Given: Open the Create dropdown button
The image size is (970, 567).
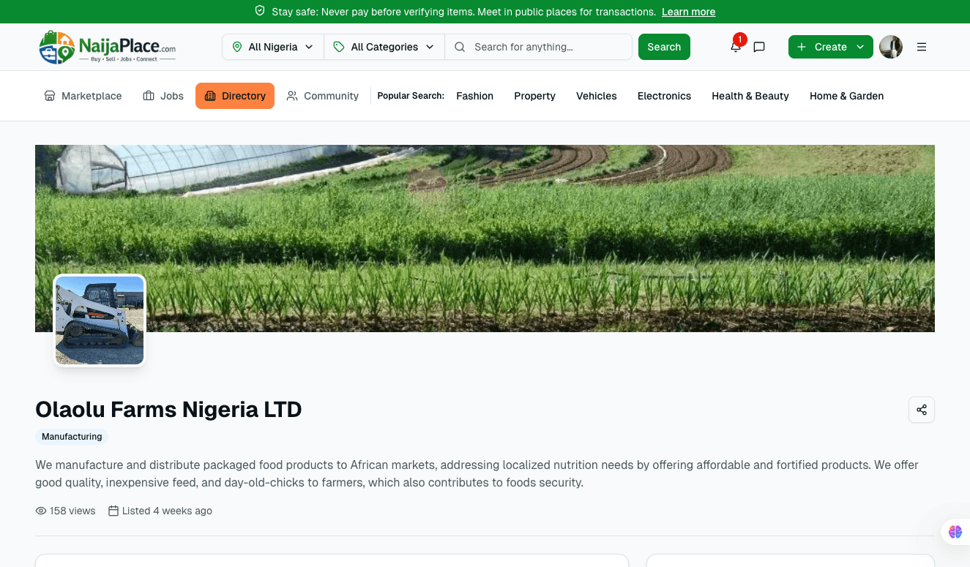Looking at the screenshot, I should (x=830, y=47).
